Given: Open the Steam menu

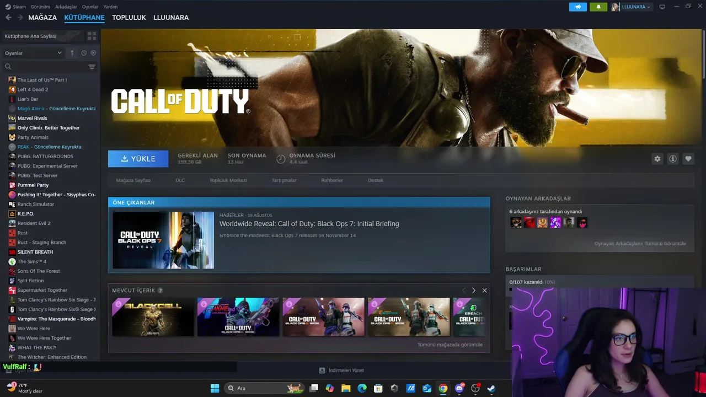Looking at the screenshot, I should (x=15, y=7).
